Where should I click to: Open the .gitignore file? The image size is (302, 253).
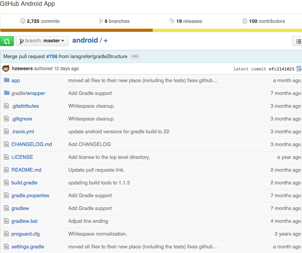point(22,119)
